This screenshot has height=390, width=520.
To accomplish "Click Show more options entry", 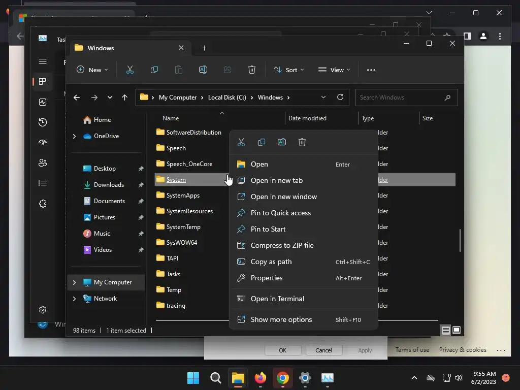I will (x=281, y=319).
